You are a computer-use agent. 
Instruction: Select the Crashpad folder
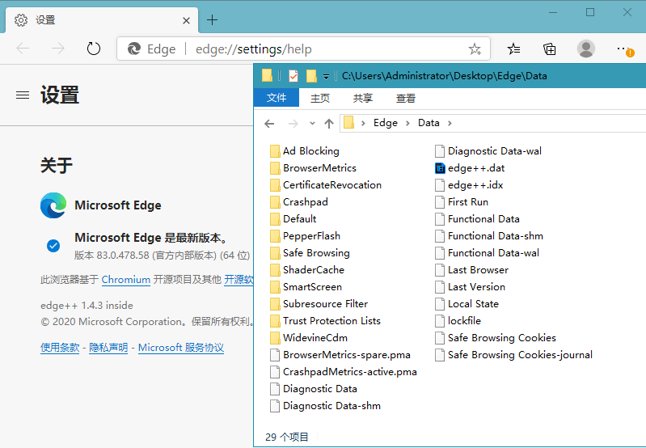[x=299, y=202]
